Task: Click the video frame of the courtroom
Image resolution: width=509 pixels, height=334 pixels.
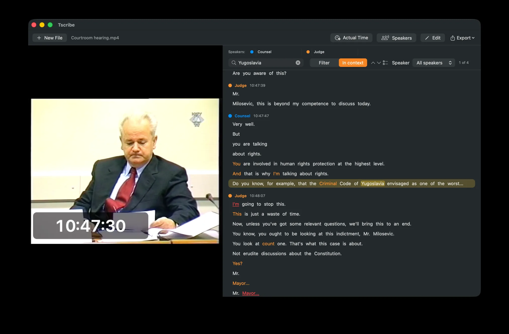Action: [x=125, y=171]
